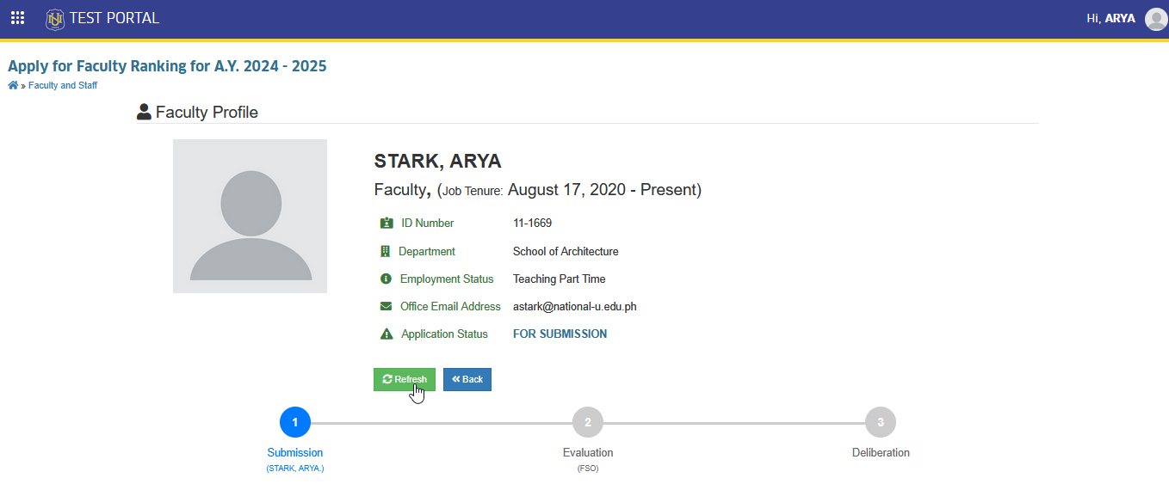Click the faculty profile photo placeholder
The height and width of the screenshot is (484, 1169).
[250, 216]
